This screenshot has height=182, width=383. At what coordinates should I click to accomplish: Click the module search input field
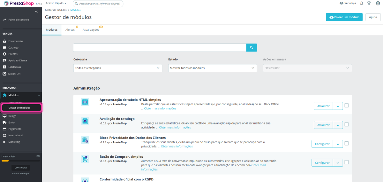pos(160,48)
